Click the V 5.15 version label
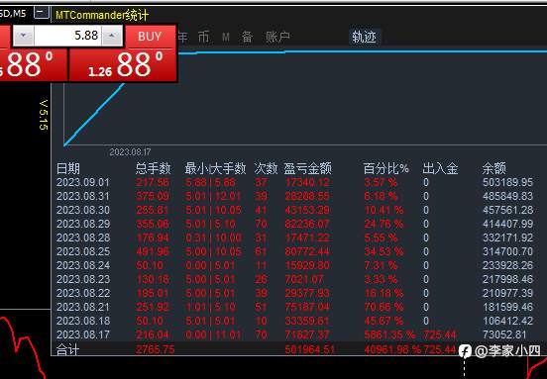Viewport: 547px width, 379px height. [44, 116]
